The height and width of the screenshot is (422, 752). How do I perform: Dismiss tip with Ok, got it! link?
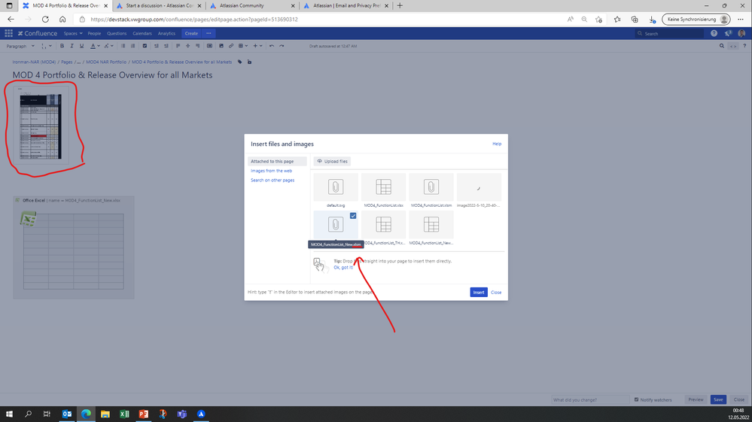pyautogui.click(x=343, y=267)
